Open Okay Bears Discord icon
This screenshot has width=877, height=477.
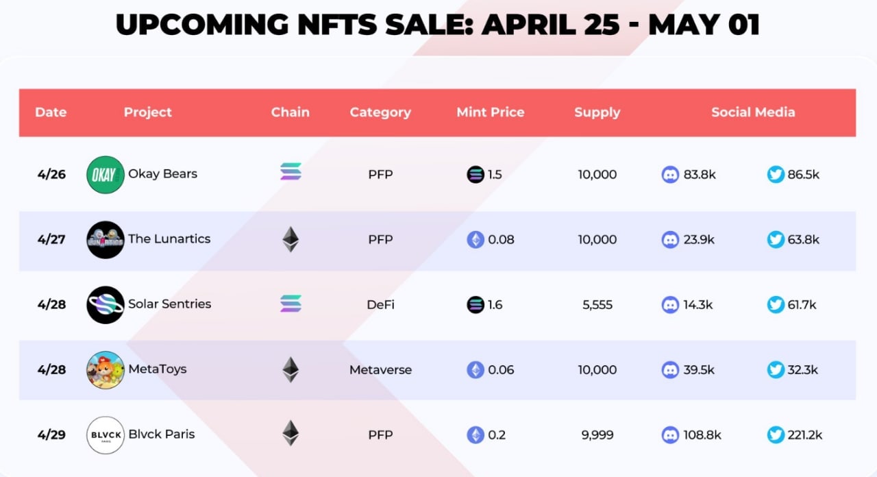670,174
